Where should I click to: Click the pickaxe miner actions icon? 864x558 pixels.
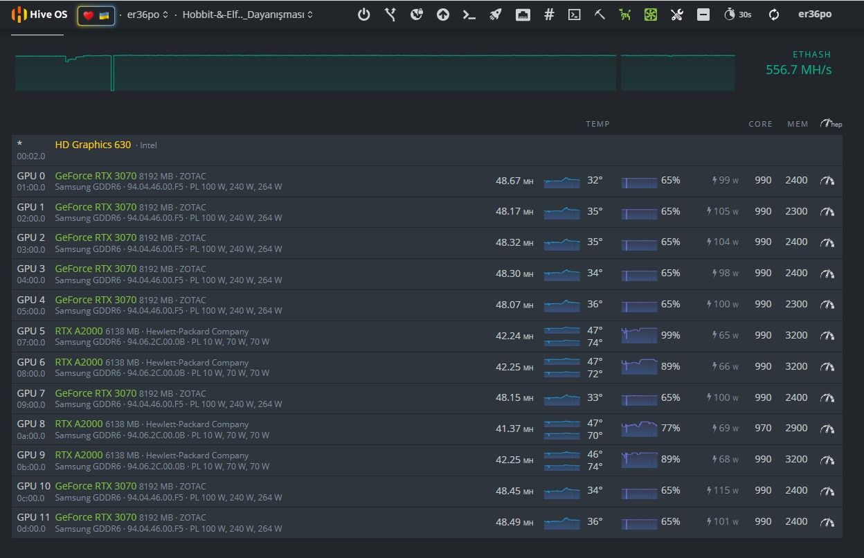(600, 15)
